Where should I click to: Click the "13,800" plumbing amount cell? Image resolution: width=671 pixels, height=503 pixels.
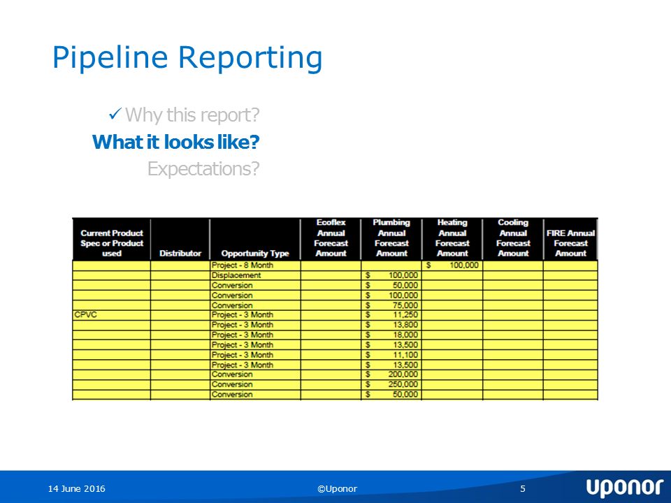391,325
